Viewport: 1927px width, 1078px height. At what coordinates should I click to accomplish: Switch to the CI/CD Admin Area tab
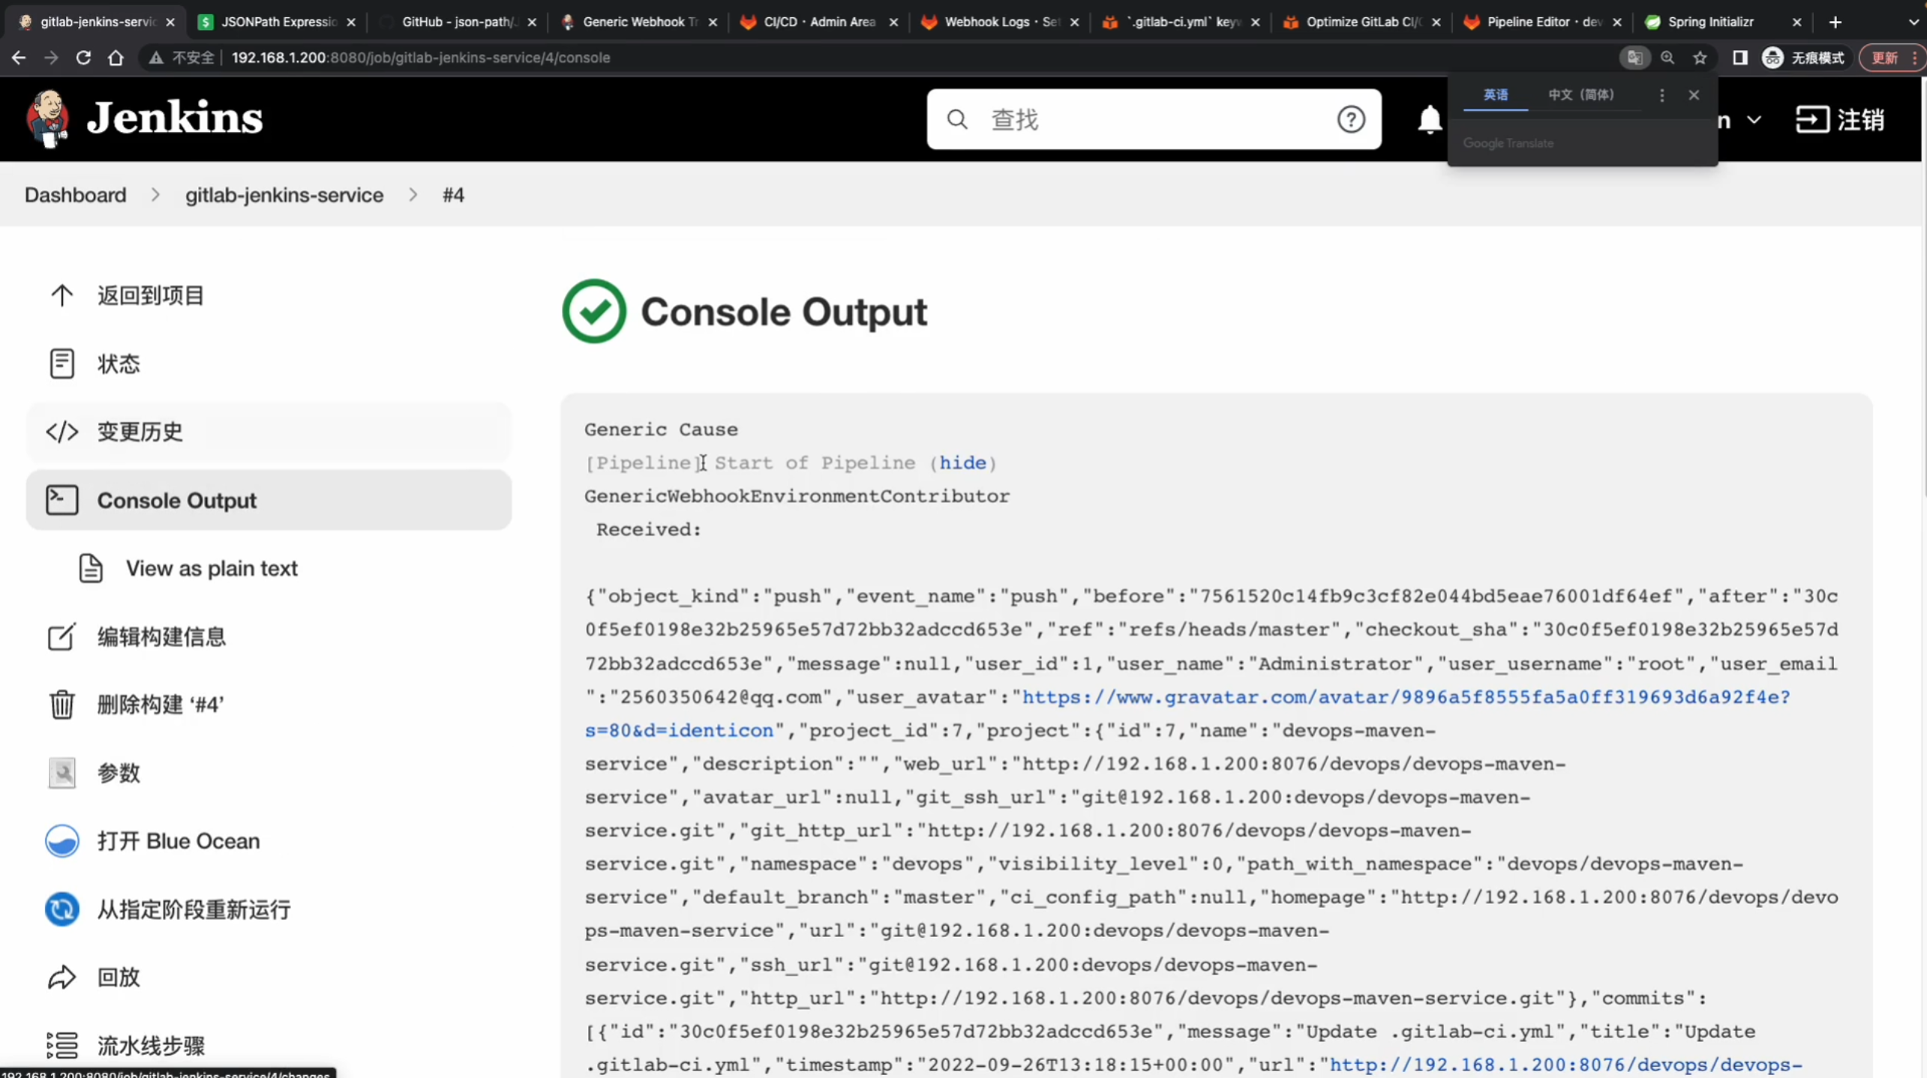pos(820,22)
